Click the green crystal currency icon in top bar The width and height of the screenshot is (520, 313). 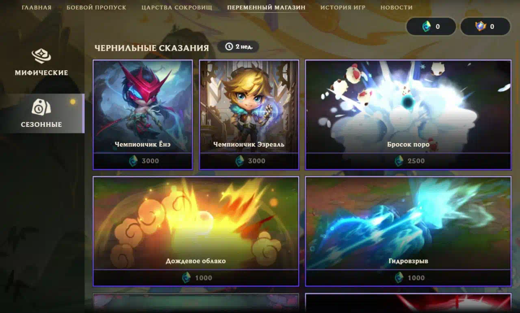click(x=426, y=26)
